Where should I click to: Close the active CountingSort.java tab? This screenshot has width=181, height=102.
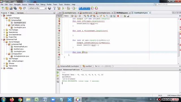[x=150, y=13]
